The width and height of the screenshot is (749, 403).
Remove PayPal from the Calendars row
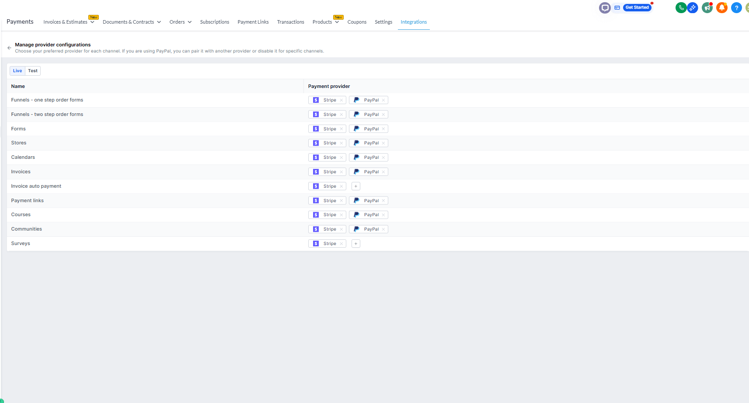[383, 158]
